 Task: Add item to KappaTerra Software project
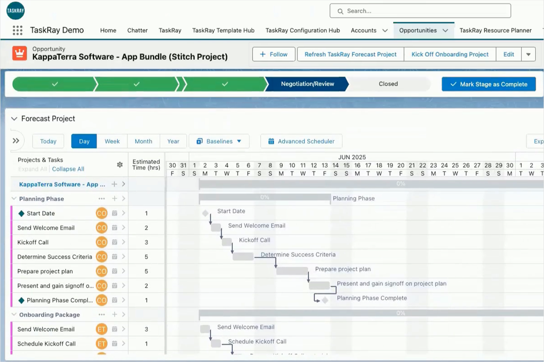114,184
